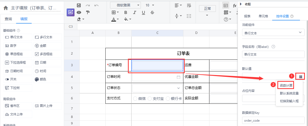The image size is (308, 126).
Task: Apply strikethrough formatting
Action: coord(152,12)
